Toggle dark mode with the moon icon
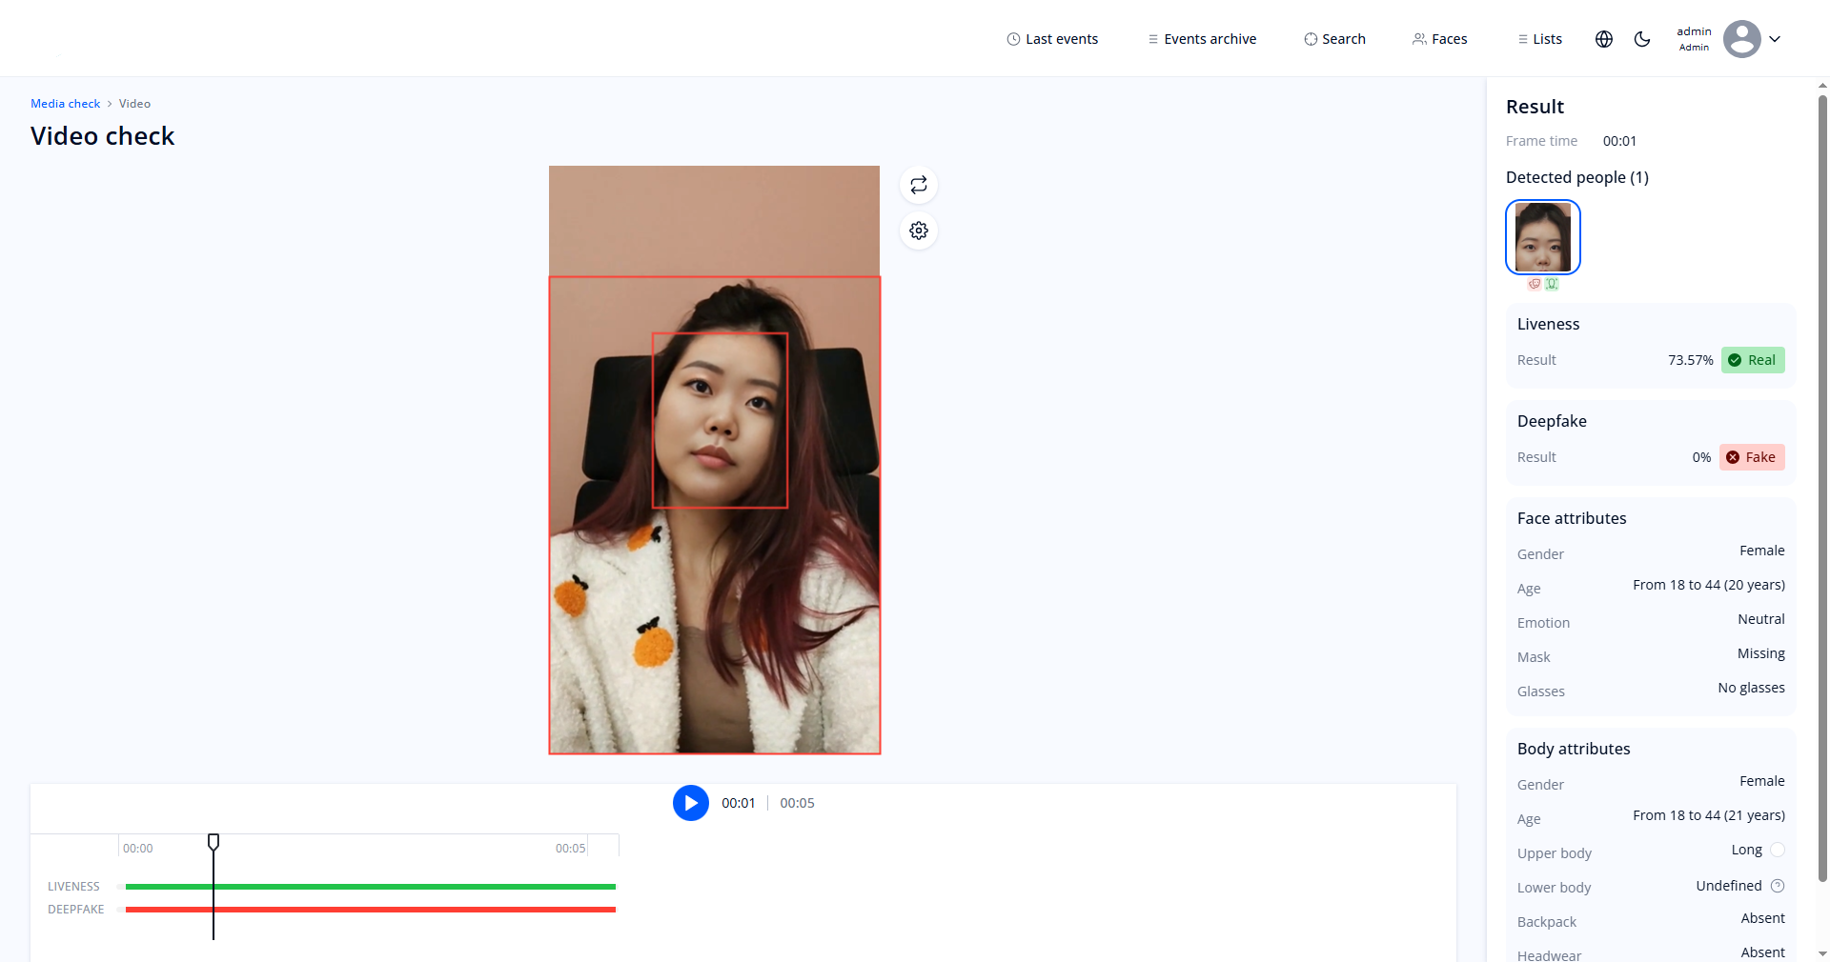Viewport: 1830px width, 962px height. [x=1642, y=38]
